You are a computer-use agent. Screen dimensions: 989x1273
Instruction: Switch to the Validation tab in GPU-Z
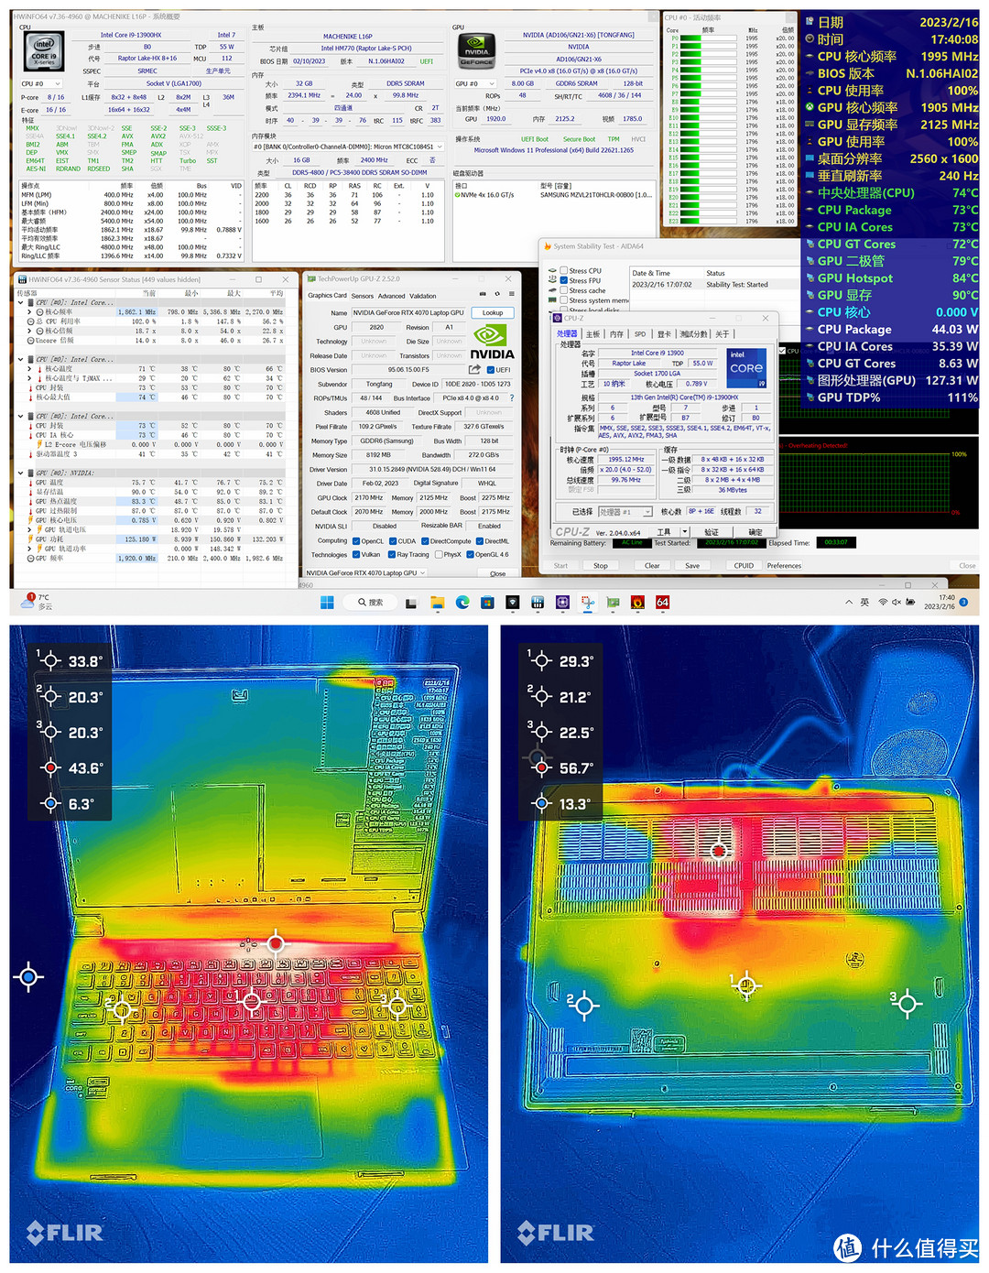click(x=422, y=296)
